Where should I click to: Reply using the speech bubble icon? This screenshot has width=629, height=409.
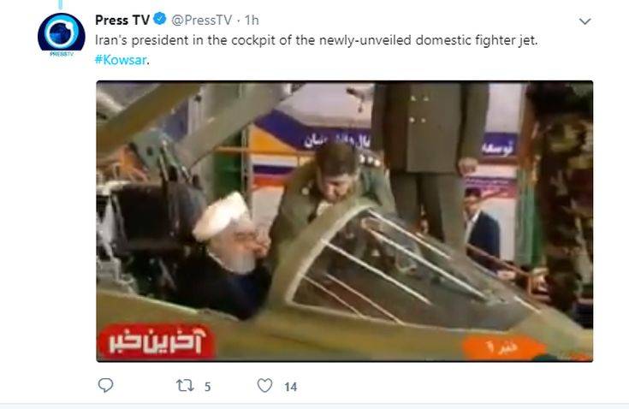click(105, 385)
